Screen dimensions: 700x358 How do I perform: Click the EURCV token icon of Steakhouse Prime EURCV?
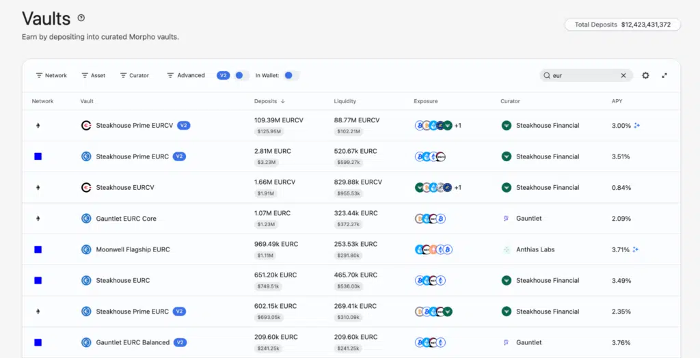pyautogui.click(x=86, y=126)
